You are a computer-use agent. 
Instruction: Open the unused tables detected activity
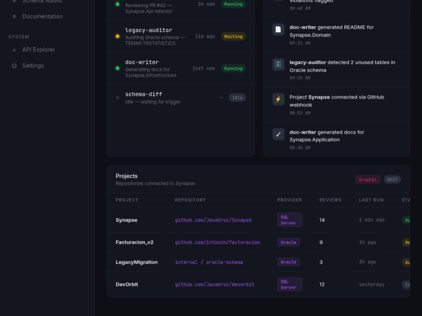click(337, 70)
